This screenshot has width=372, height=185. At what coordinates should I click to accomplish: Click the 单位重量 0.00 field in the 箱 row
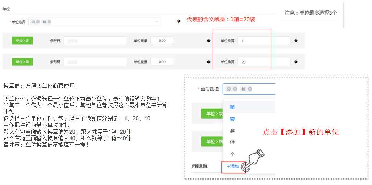(x=162, y=62)
